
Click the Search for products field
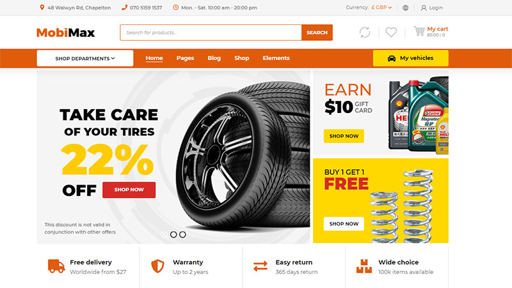(211, 33)
